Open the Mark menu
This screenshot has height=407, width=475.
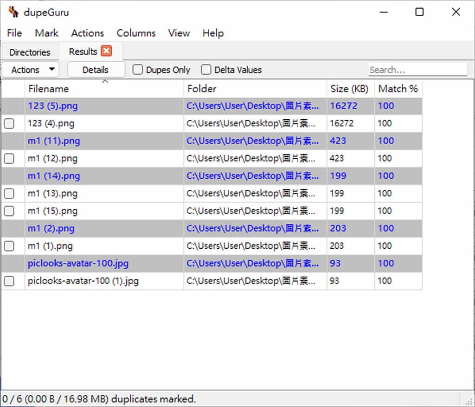click(x=46, y=33)
